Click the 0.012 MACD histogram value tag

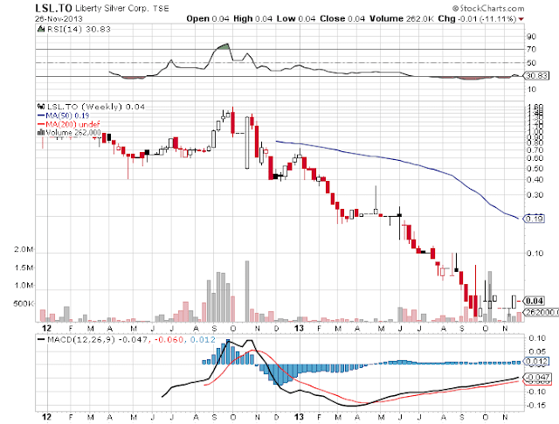click(536, 361)
